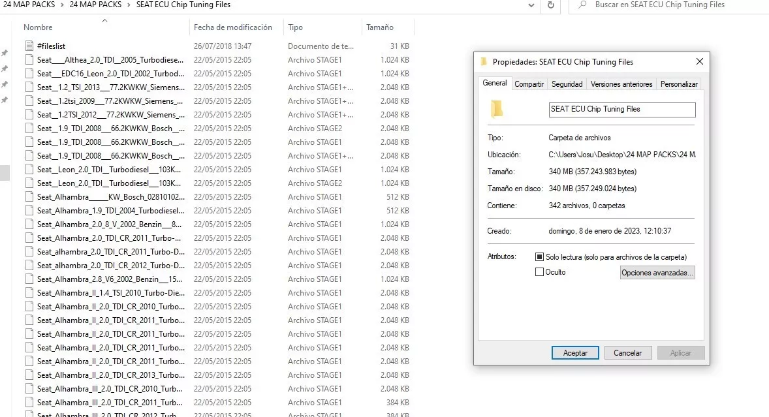Click the text 342 archivos, 0 carpetas

587,206
